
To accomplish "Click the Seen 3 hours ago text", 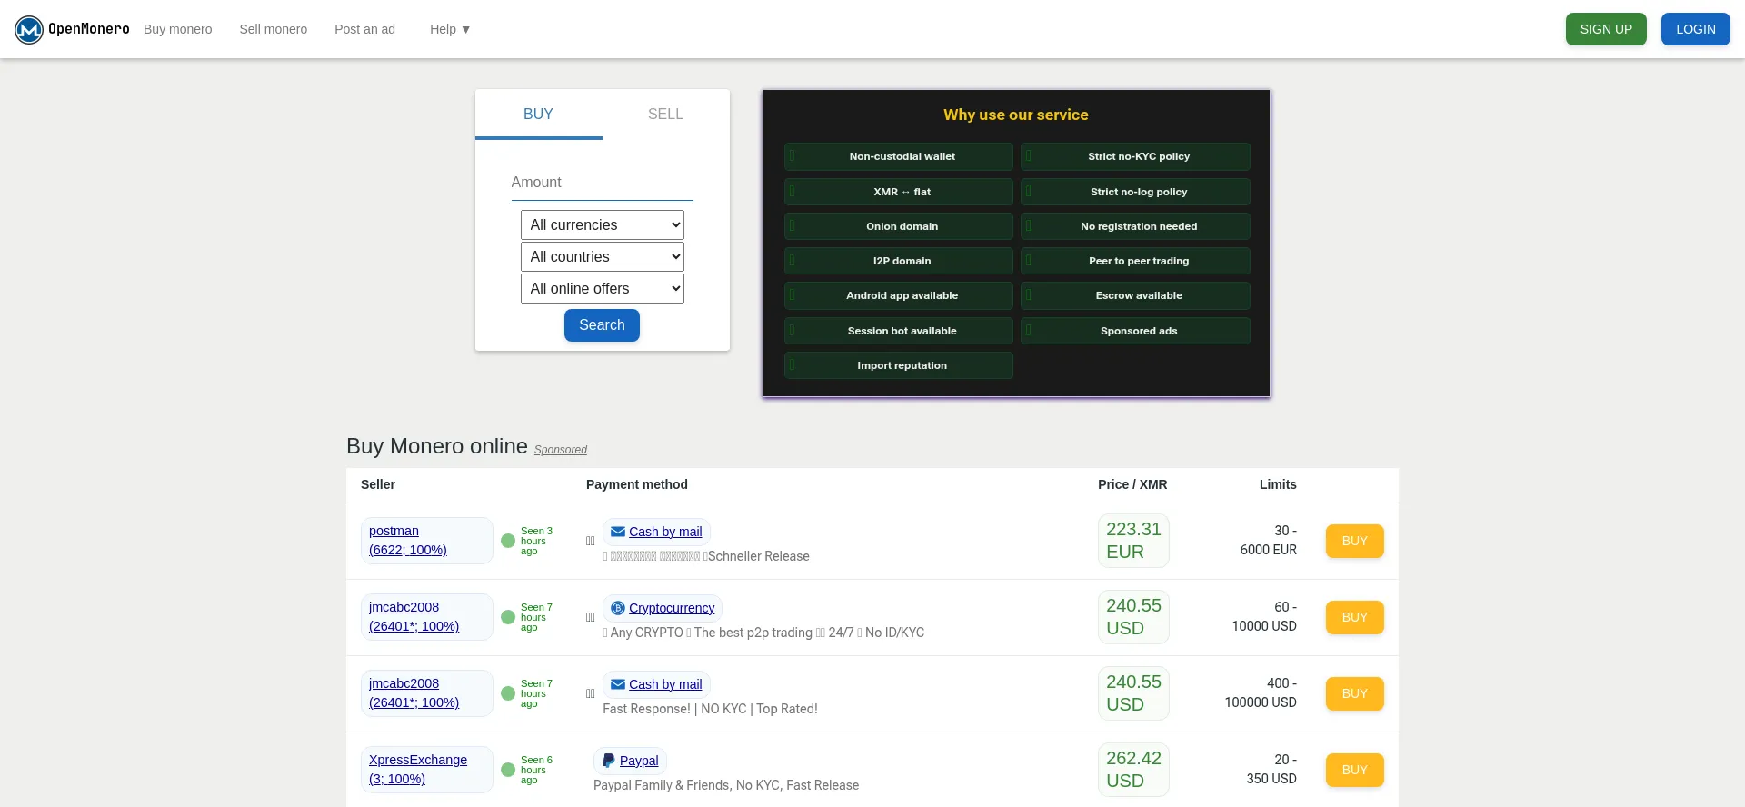I will [536, 541].
